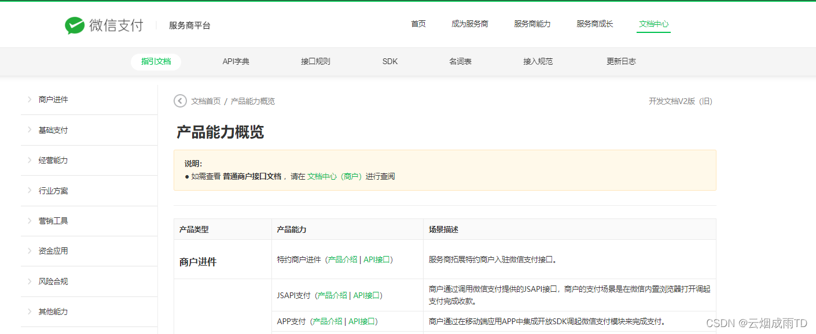Open the 服务商成长 navigation item
The image size is (816, 334).
click(x=595, y=24)
